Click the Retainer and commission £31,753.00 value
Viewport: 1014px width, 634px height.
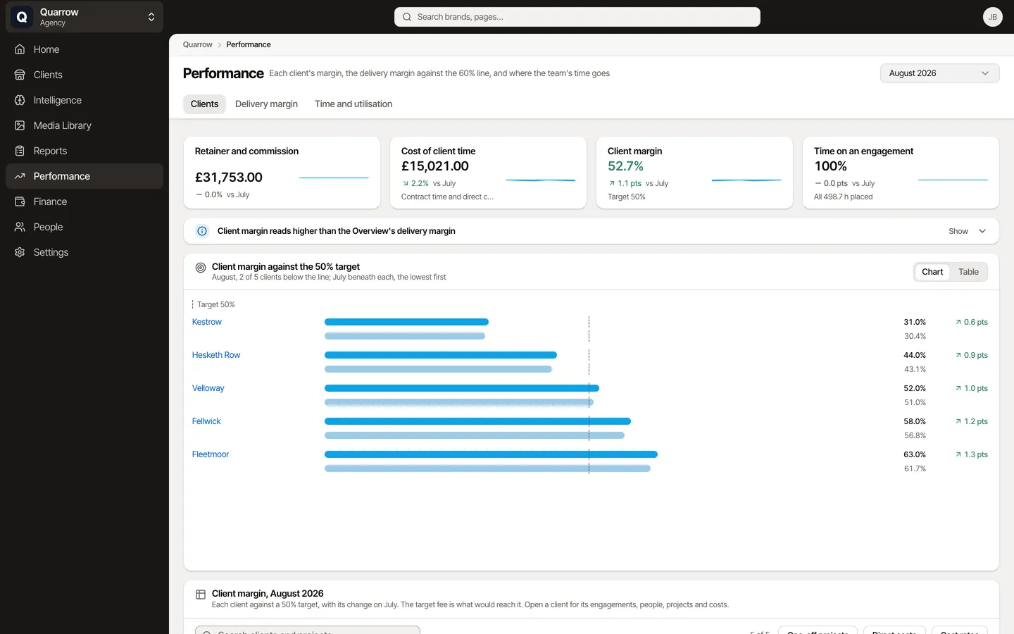click(229, 178)
